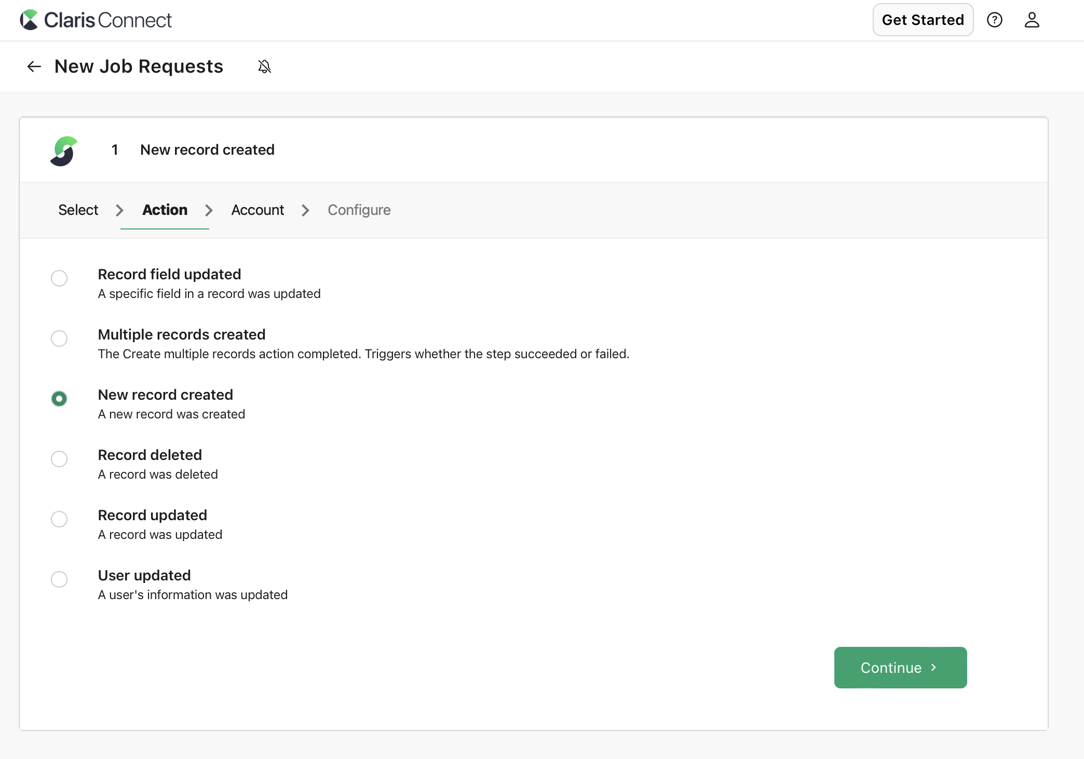Click the Get Started button
Viewport: 1084px width, 759px height.
tap(923, 20)
